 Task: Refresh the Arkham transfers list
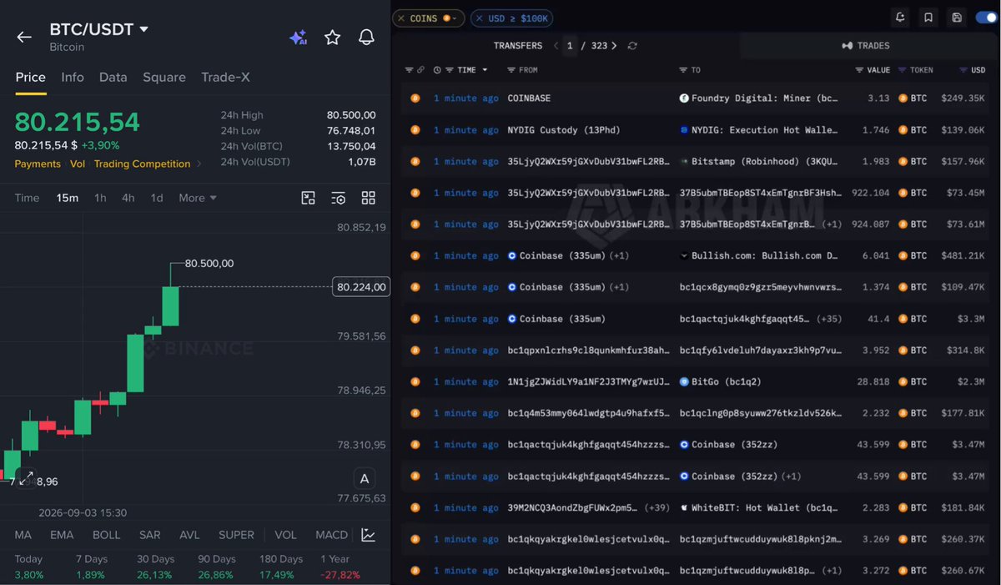(x=632, y=46)
